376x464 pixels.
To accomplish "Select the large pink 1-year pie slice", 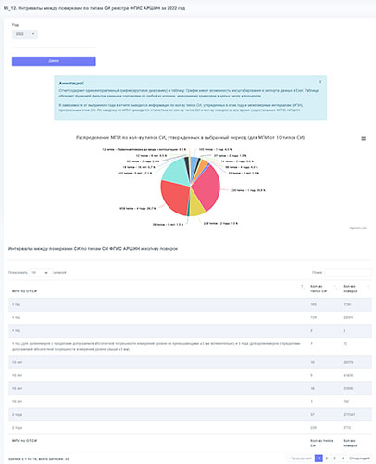I will point(207,187).
